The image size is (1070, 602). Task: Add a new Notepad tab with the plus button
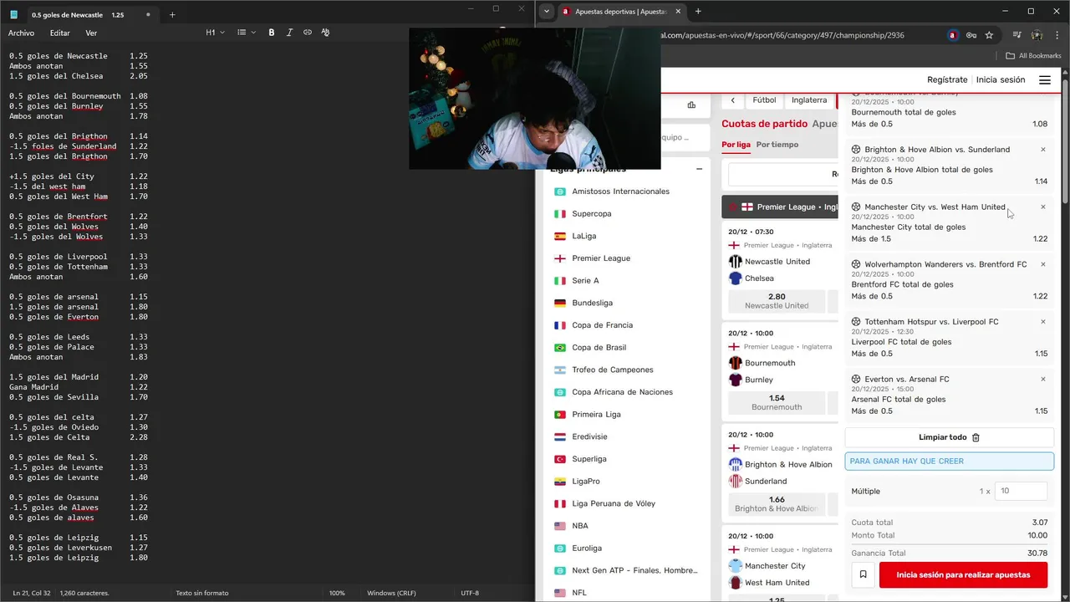pyautogui.click(x=172, y=14)
